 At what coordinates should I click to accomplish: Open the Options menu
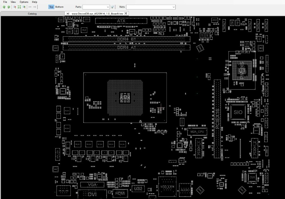[x=24, y=2]
